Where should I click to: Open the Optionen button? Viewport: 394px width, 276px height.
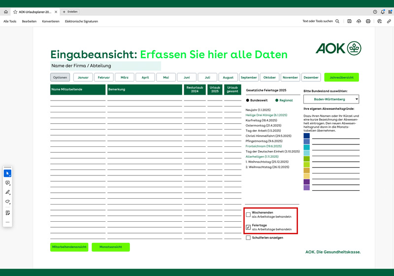(x=60, y=77)
